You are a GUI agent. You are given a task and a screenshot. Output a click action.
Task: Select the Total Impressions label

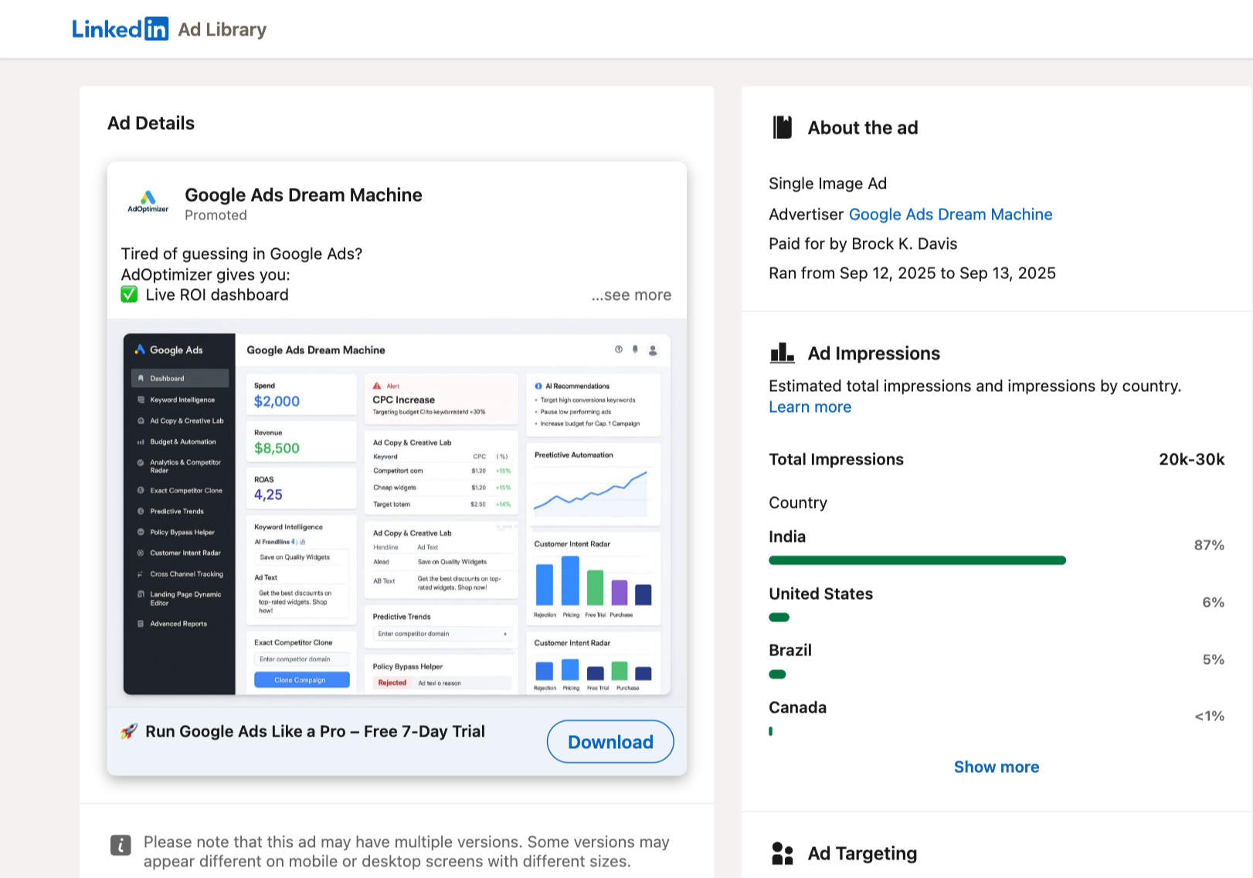836,459
